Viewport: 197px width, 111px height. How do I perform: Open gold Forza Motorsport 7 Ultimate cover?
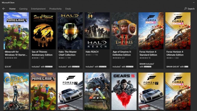(x=151, y=91)
